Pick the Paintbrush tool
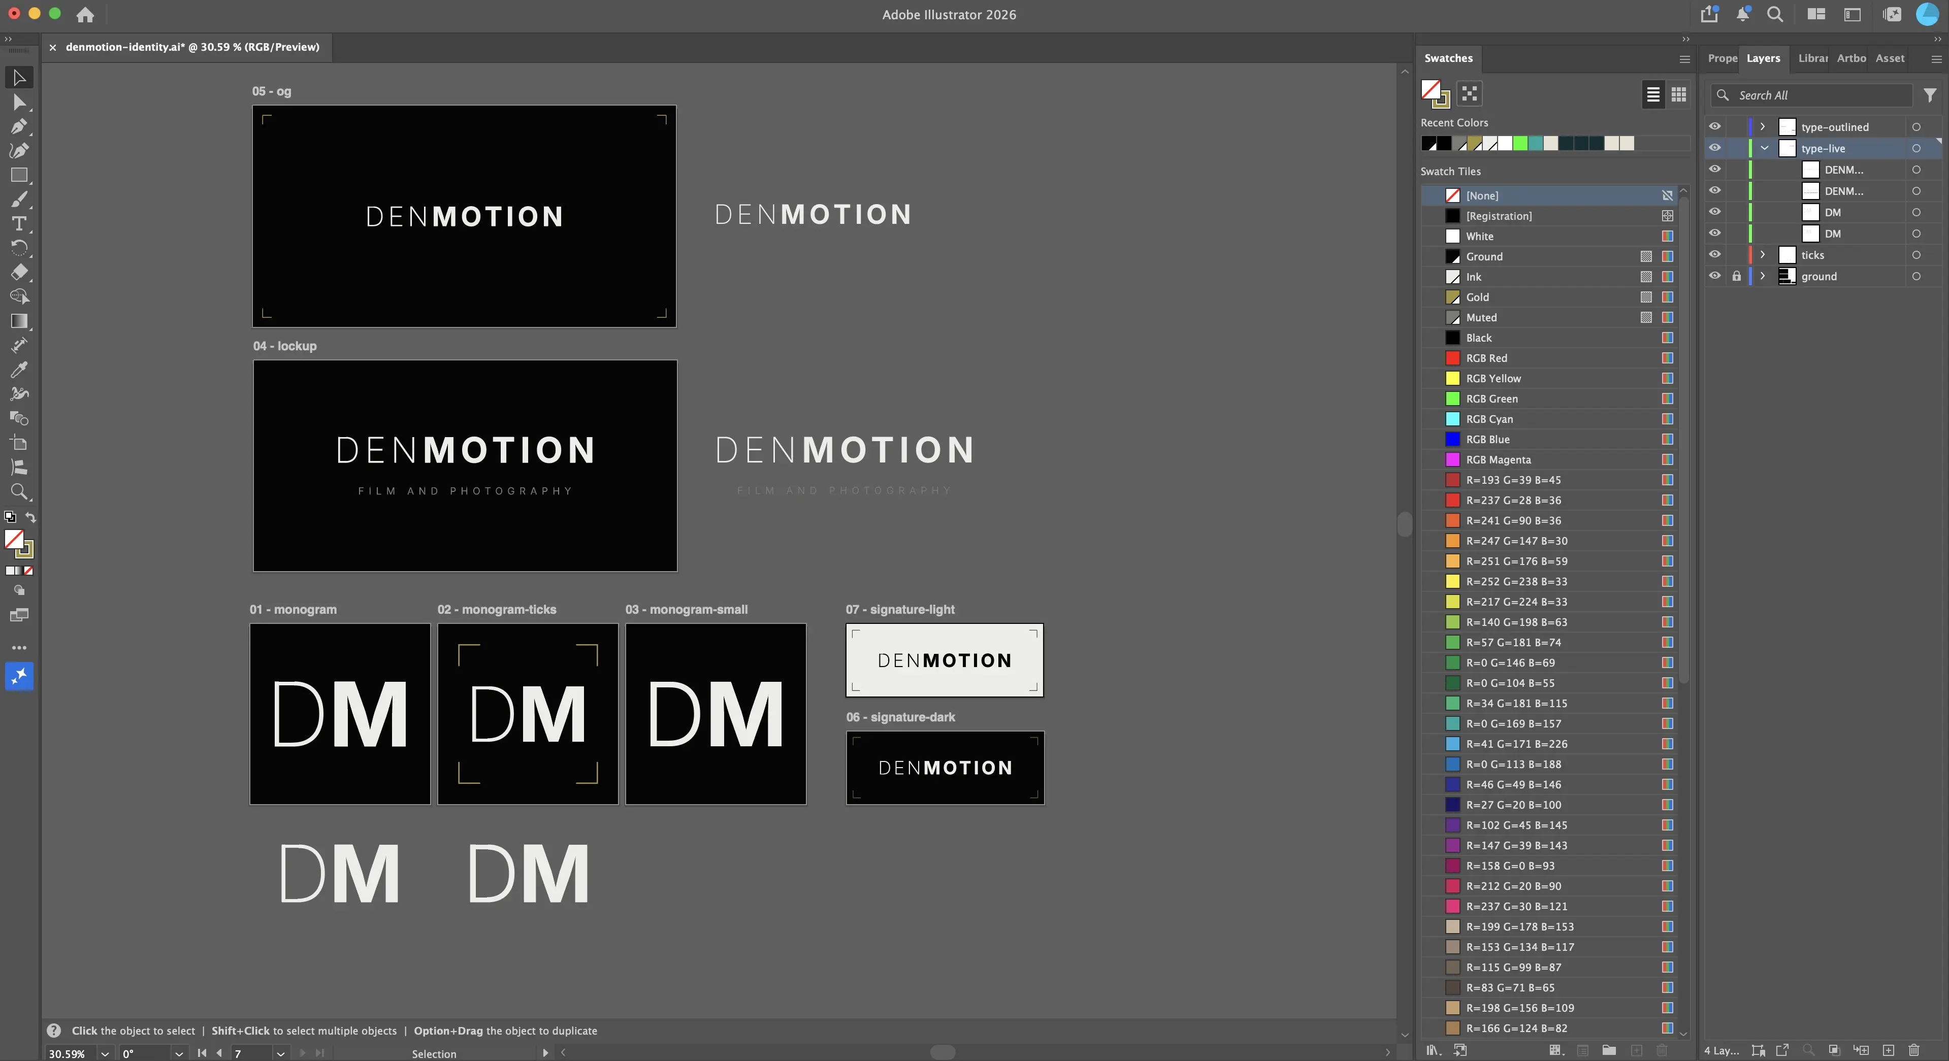The height and width of the screenshot is (1061, 1949). [x=19, y=200]
